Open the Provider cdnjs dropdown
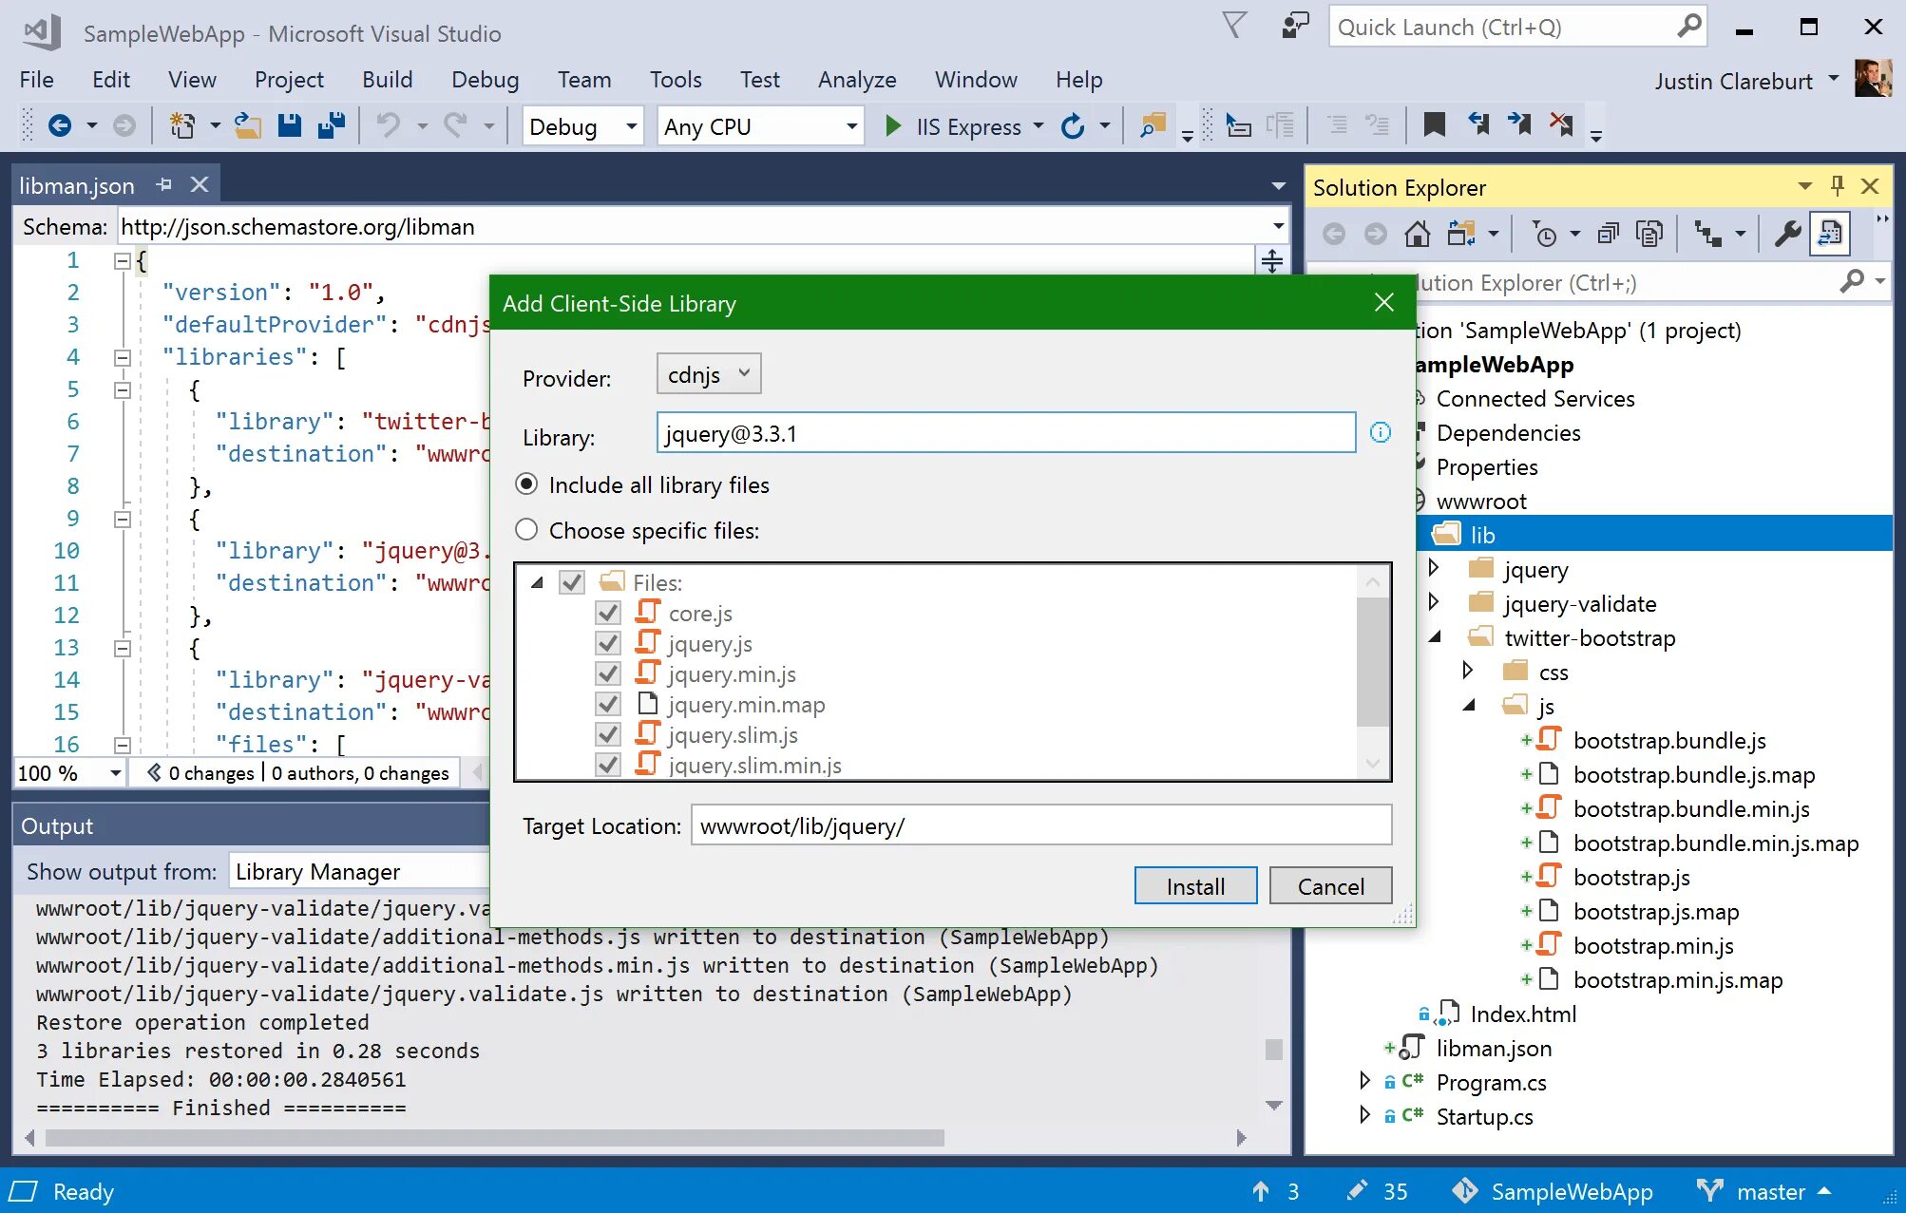The height and width of the screenshot is (1213, 1906). (x=708, y=374)
